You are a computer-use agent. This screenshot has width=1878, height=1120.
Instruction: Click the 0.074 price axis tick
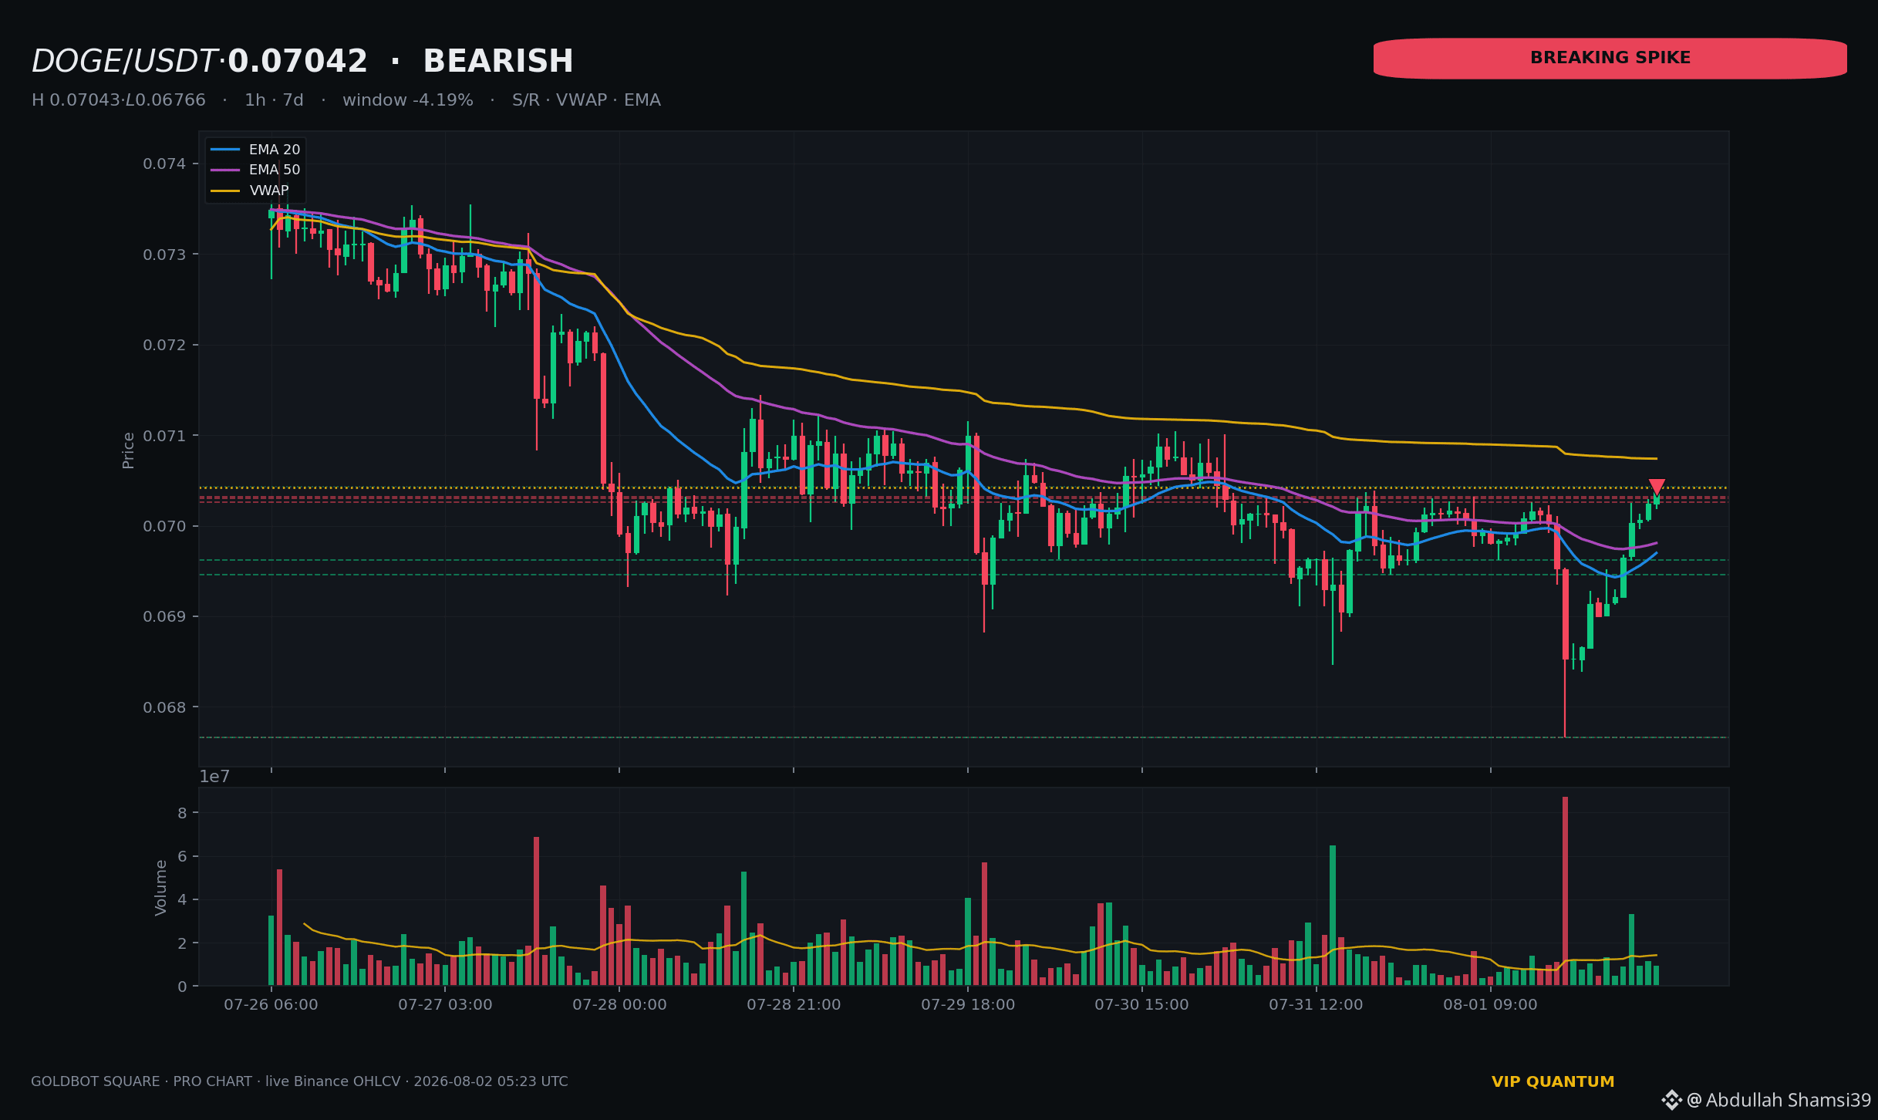164,164
